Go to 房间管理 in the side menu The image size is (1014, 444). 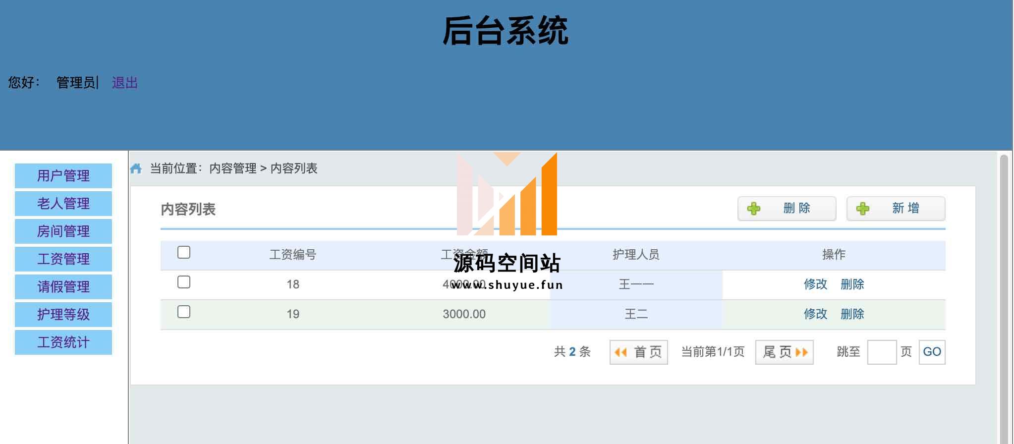click(63, 231)
